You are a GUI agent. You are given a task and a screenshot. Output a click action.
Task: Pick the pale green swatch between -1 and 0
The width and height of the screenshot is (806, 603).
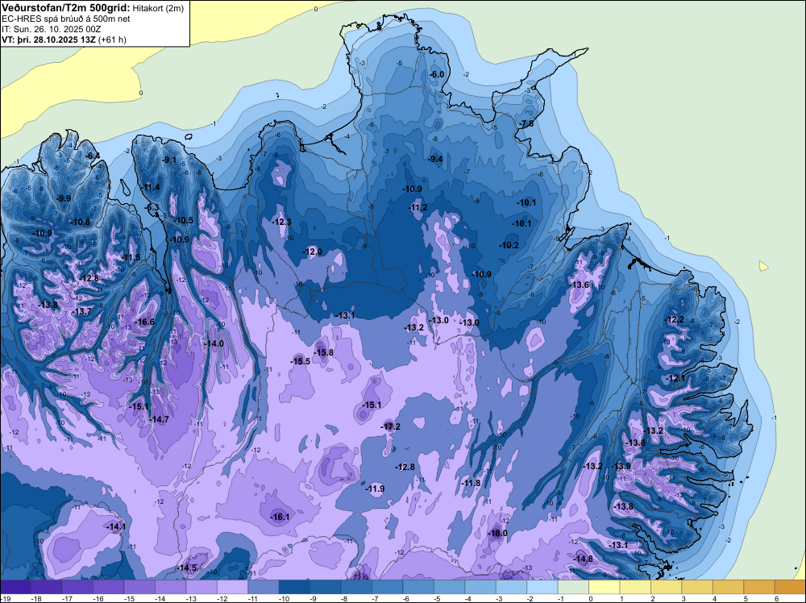tap(573, 587)
